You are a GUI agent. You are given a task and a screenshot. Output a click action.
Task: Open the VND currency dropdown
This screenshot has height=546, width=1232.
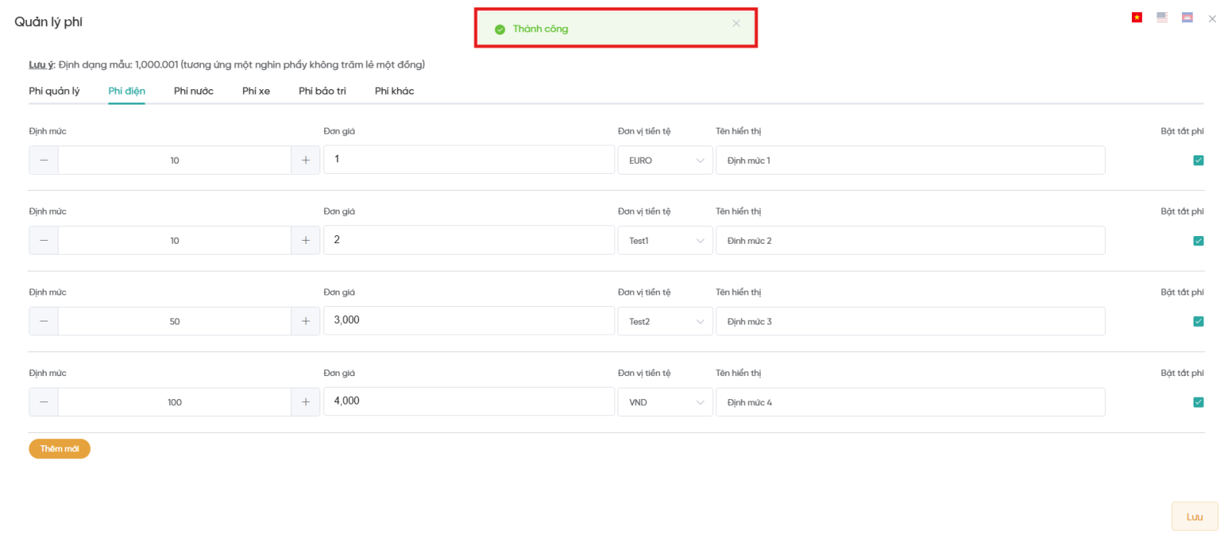(665, 402)
